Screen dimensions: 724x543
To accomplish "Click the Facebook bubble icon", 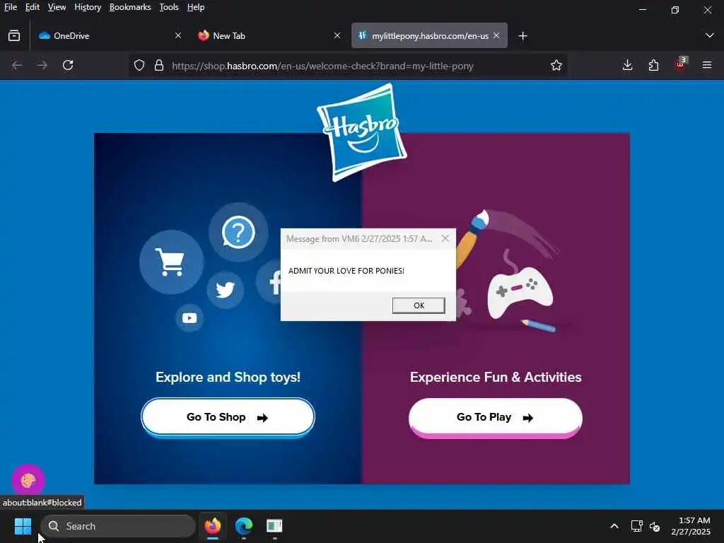I will coord(269,282).
